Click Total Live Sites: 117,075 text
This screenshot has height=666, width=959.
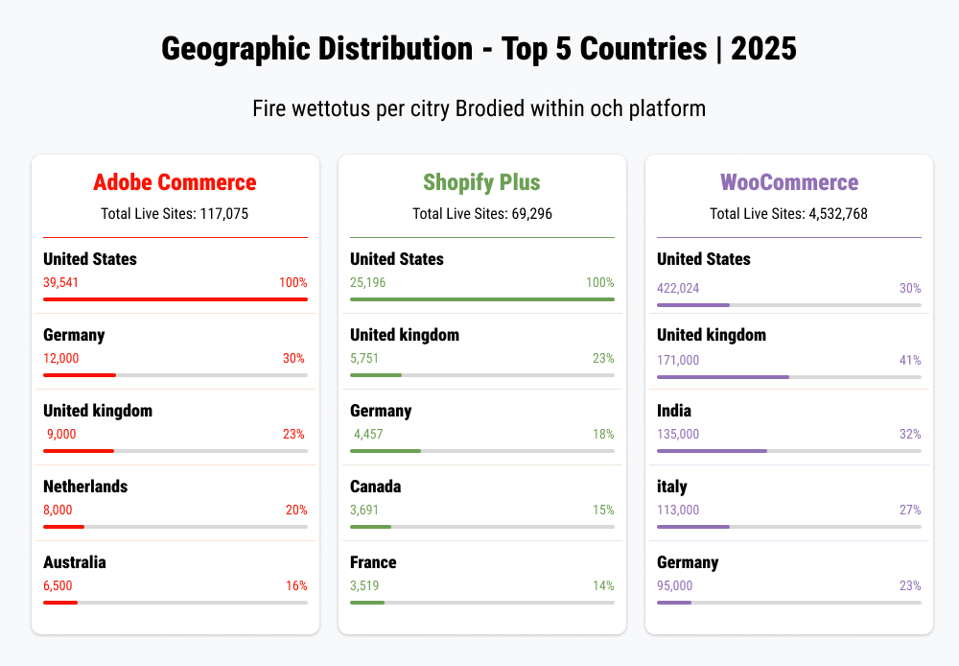[175, 214]
